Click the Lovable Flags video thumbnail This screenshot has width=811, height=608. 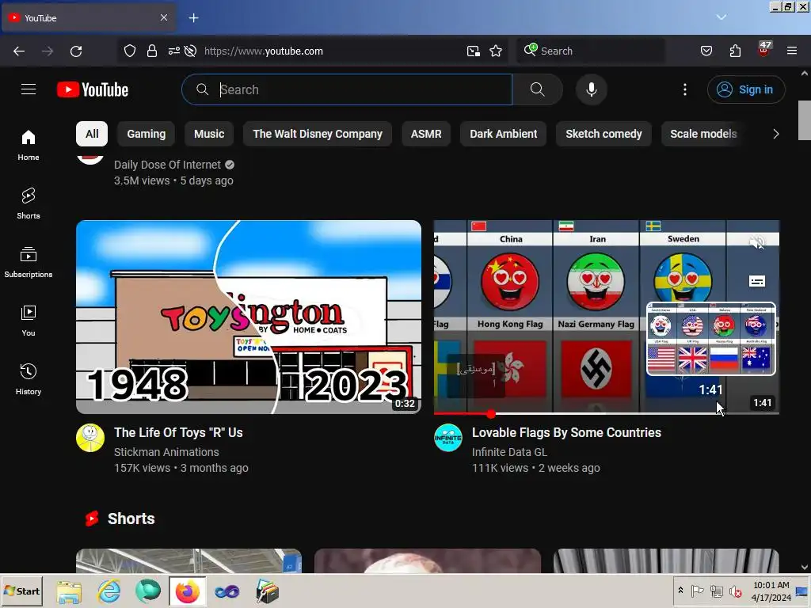[606, 317]
